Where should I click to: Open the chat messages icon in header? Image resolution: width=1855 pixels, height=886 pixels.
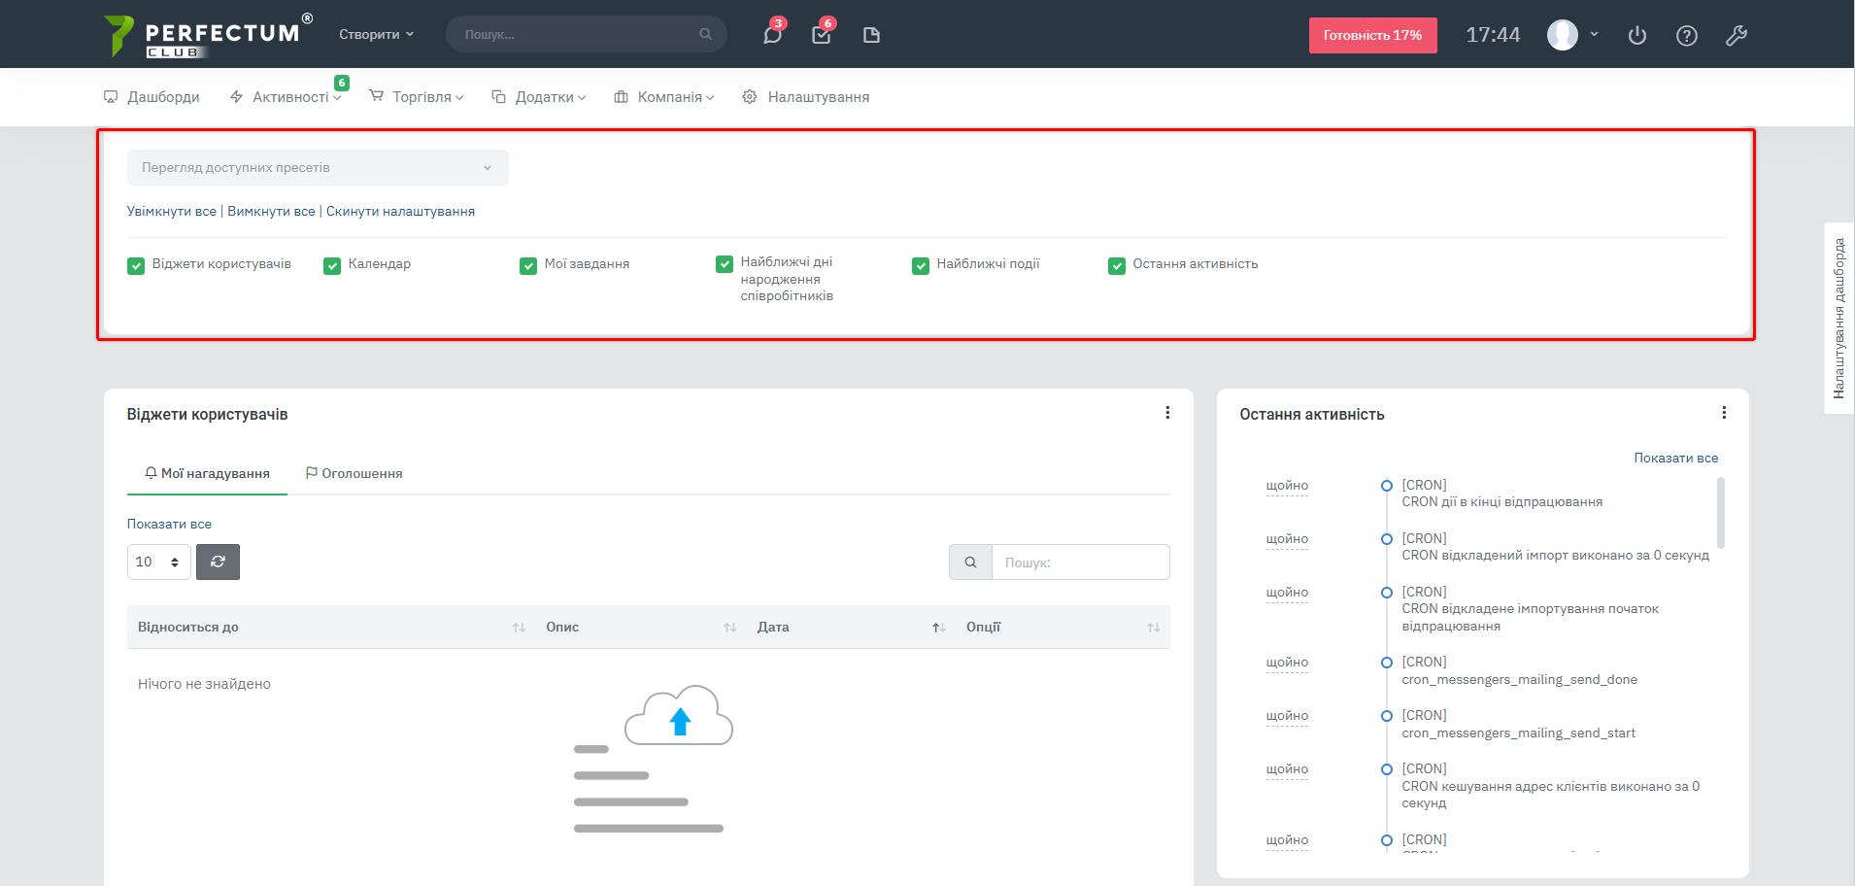point(772,36)
